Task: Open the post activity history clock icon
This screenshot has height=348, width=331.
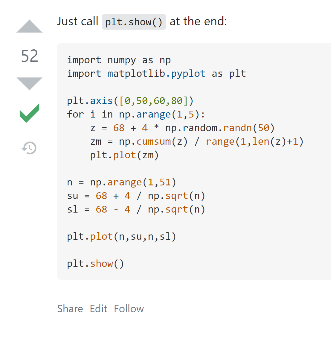Action: [x=29, y=148]
